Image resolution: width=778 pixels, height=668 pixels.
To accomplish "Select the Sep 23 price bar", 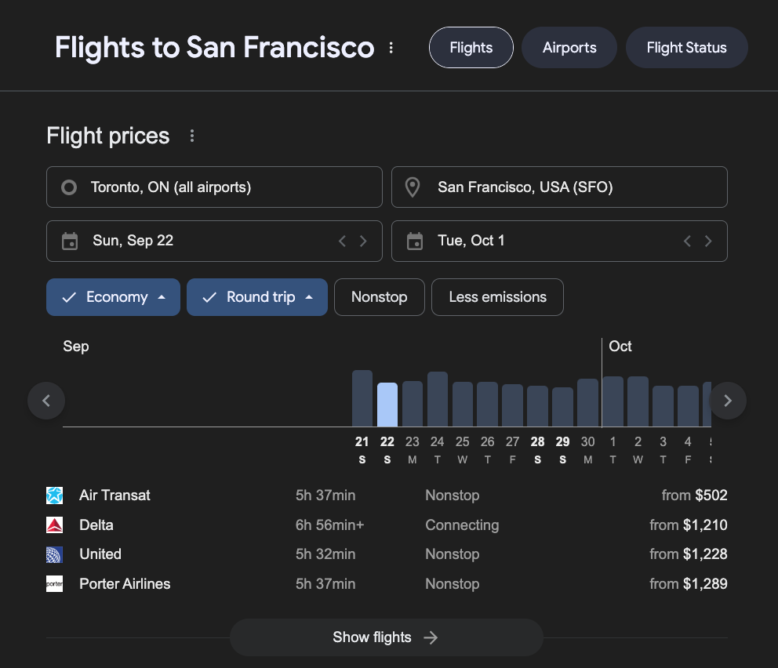I will tap(413, 404).
